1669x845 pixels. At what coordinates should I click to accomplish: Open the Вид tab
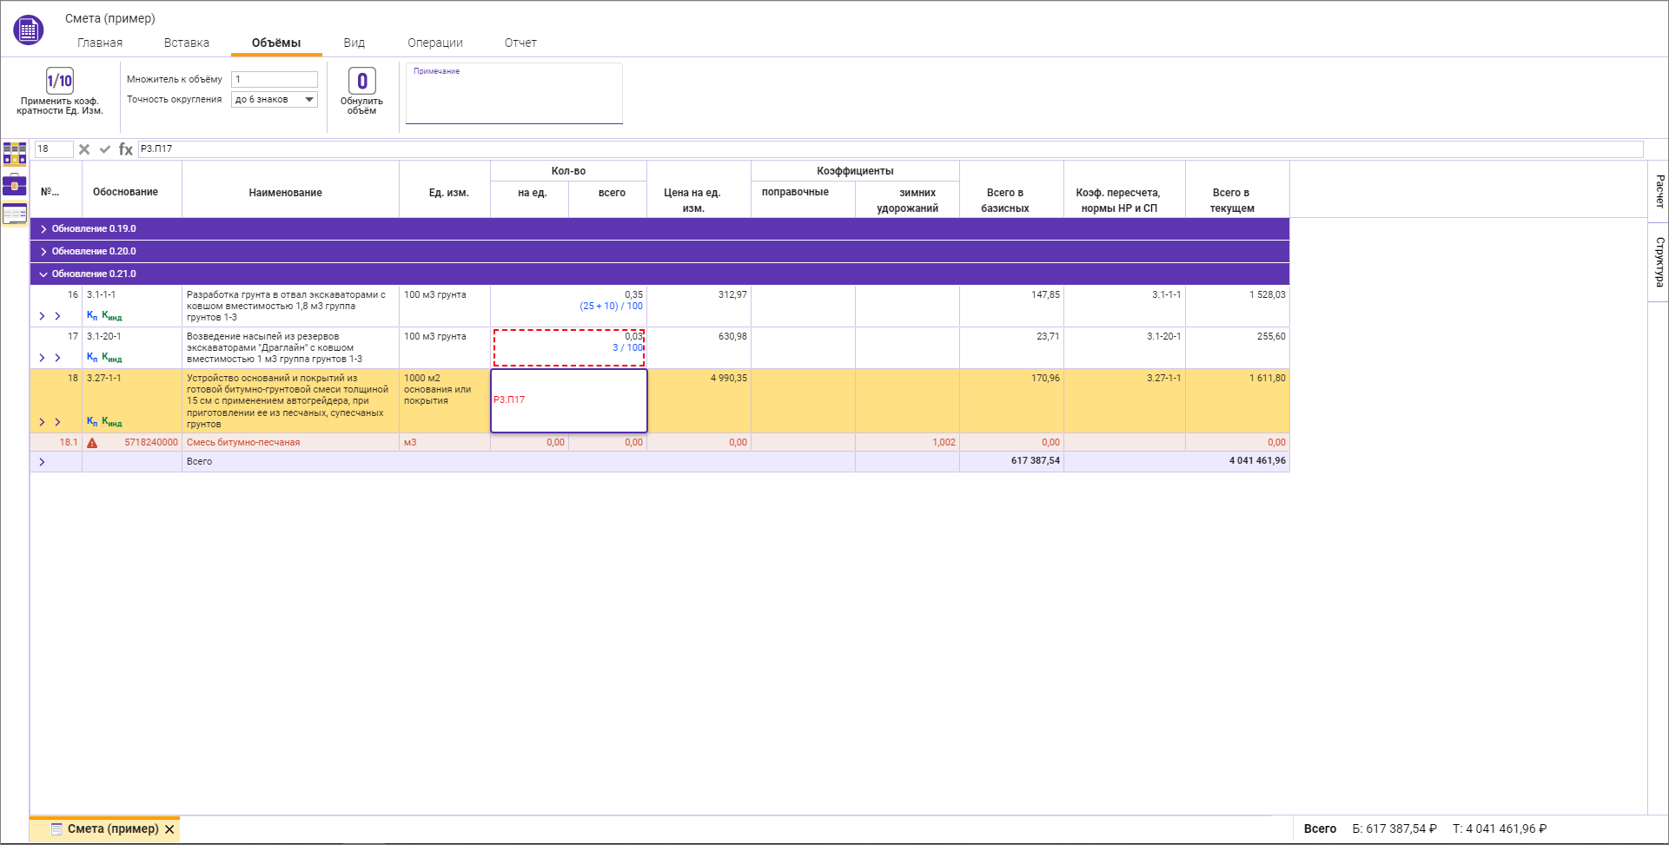tap(354, 43)
